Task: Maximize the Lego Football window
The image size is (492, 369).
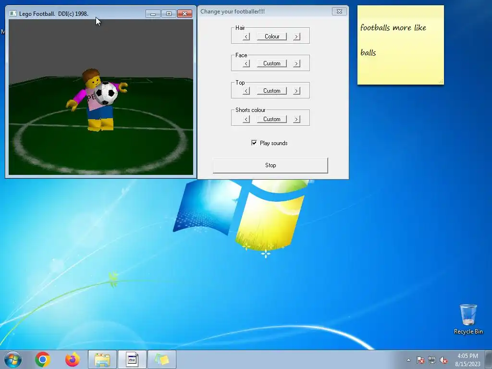Action: [x=169, y=14]
